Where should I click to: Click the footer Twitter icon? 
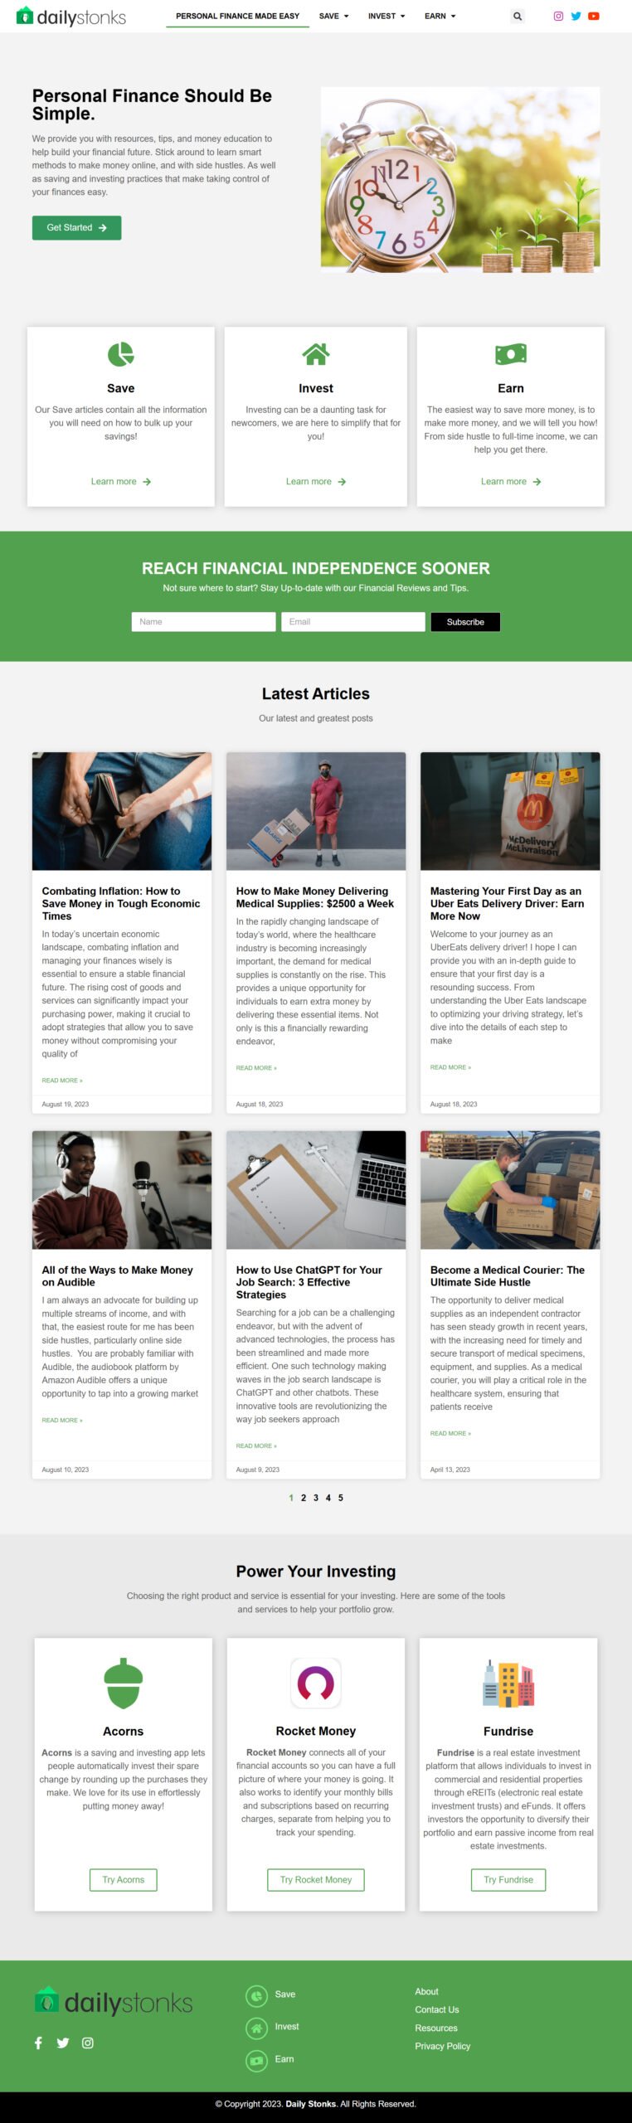[x=63, y=2043]
